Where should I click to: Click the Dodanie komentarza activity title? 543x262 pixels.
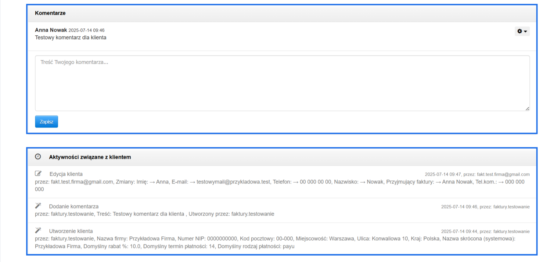pyautogui.click(x=74, y=207)
